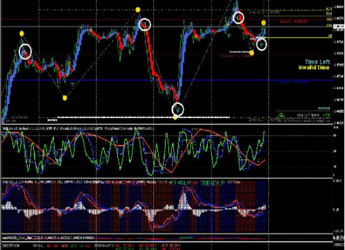This screenshot has height=250, width=345.
Task: Click the yellow invalid time text
Action: point(314,67)
